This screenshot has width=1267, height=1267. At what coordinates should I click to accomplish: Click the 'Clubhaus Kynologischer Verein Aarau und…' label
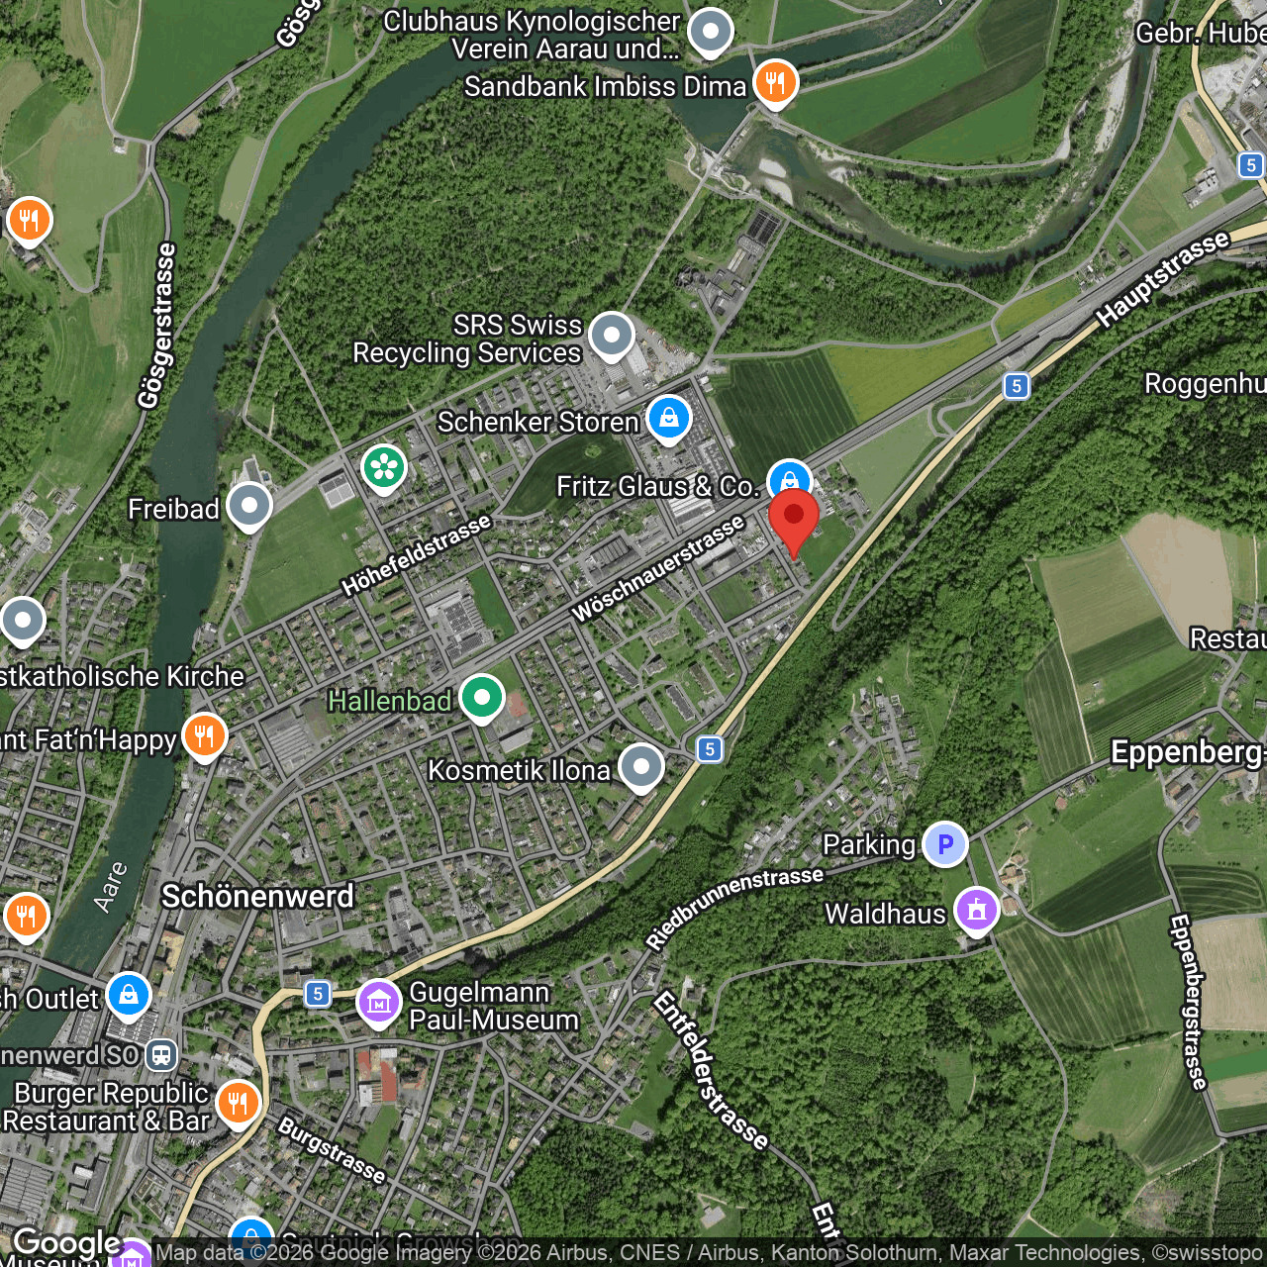pos(532,35)
